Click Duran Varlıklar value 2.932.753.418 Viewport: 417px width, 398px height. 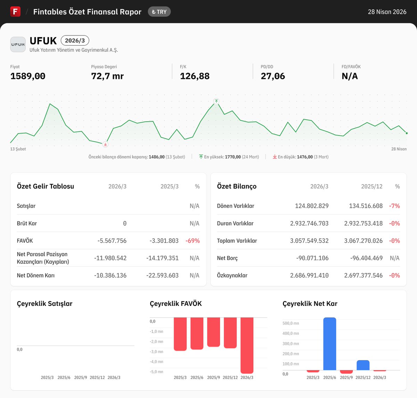[x=363, y=223]
